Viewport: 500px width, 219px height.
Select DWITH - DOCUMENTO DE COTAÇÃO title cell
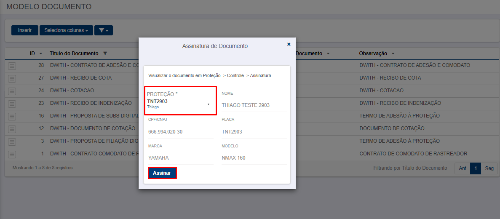pos(93,128)
